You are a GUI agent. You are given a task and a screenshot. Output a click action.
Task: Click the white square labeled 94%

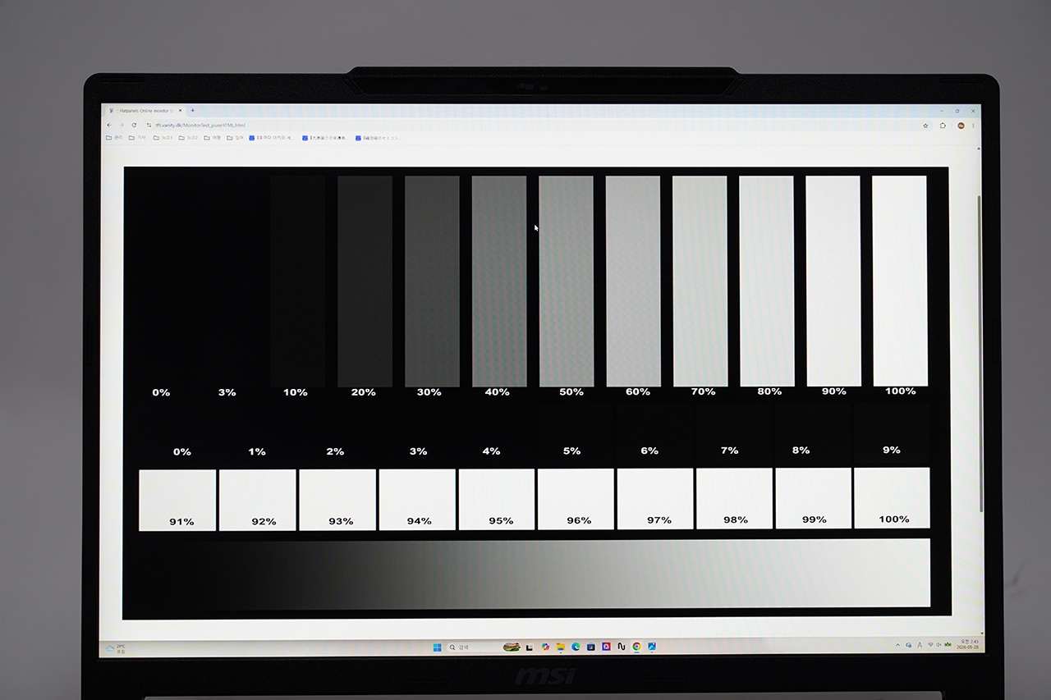click(417, 500)
